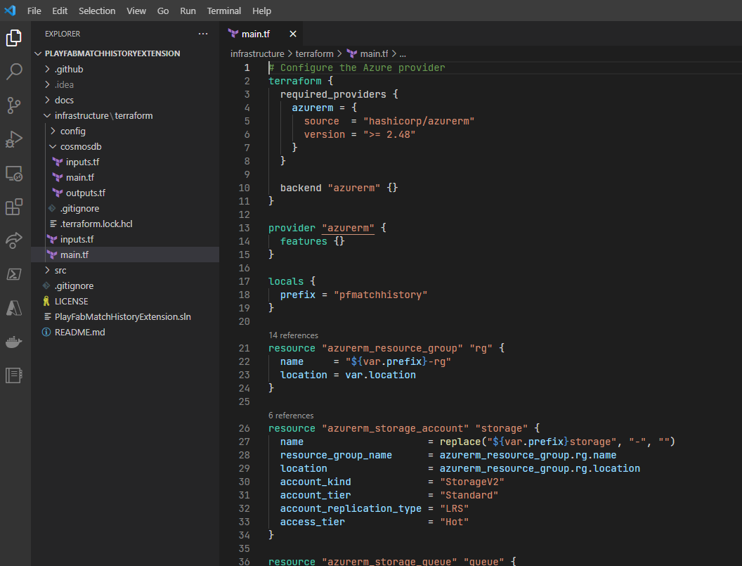Open the notebook icon in activity bar
This screenshot has height=566, width=742.
pos(14,375)
